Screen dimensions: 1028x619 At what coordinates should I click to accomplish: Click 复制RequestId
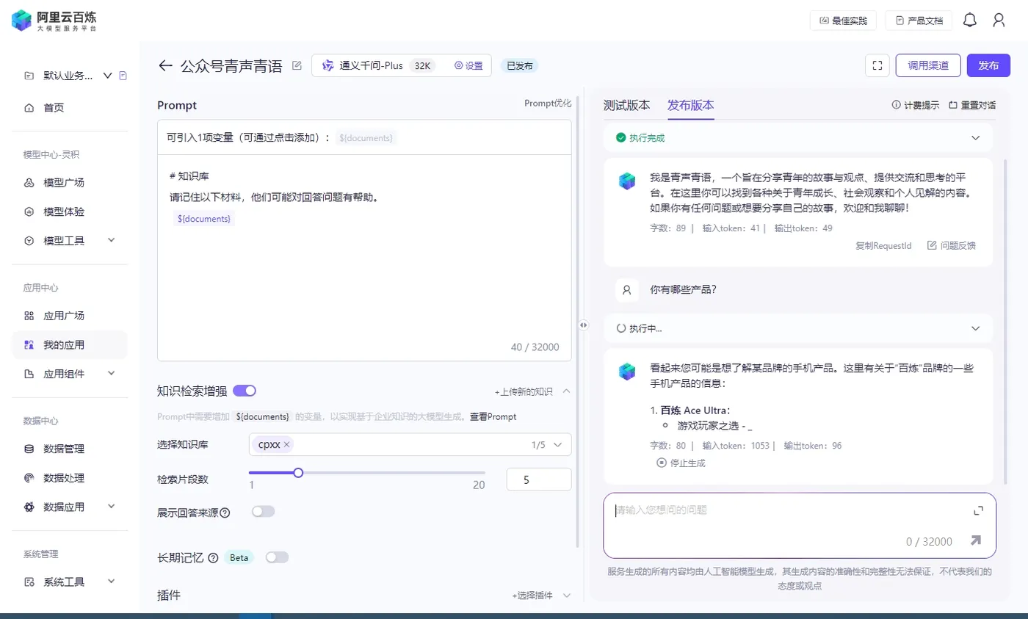click(x=883, y=245)
